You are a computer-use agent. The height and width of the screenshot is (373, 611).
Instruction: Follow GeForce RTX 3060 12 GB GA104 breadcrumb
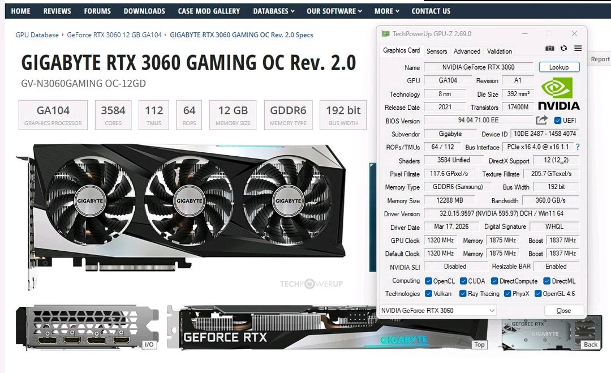coord(114,35)
